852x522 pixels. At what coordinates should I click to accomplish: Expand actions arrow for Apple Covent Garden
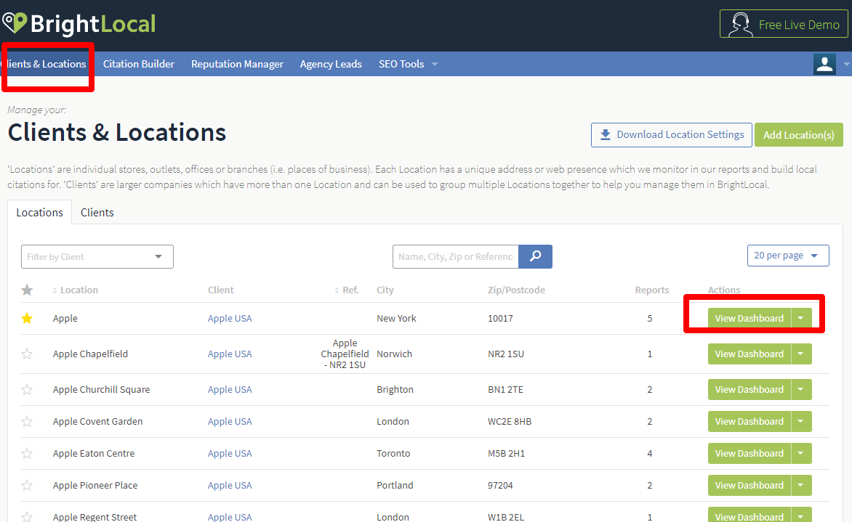pos(801,421)
